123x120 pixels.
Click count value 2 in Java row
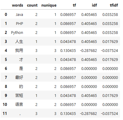pos(36,15)
